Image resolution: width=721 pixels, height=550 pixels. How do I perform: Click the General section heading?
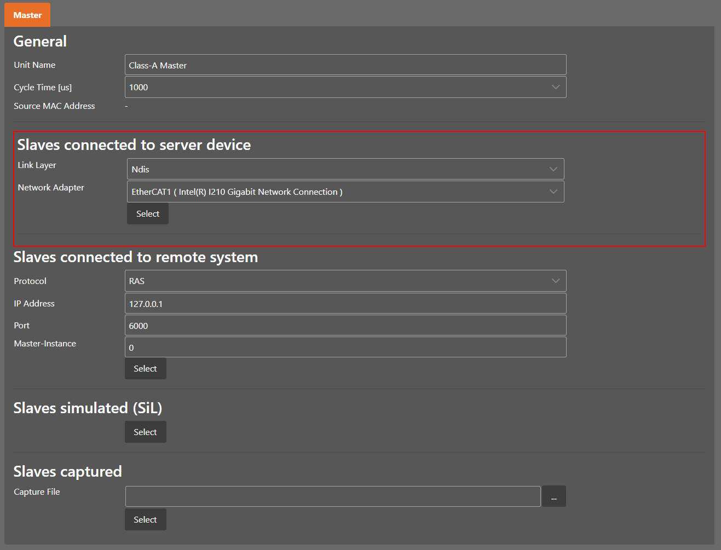click(40, 42)
